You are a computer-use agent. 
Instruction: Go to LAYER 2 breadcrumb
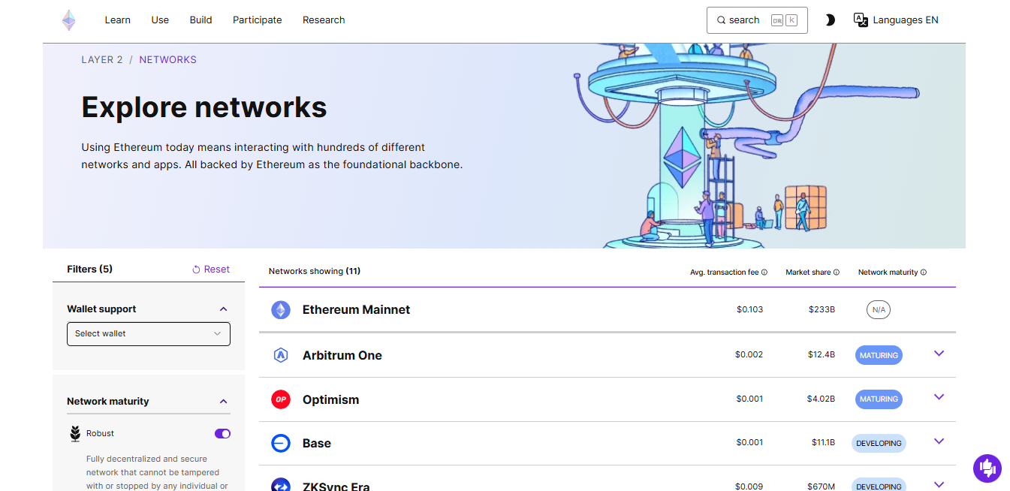[102, 60]
